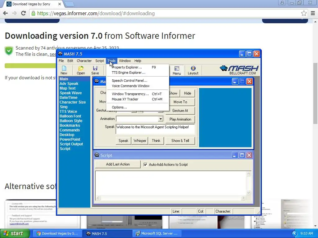Click the Add Last Action button
The width and height of the screenshot is (318, 238).
click(x=118, y=164)
